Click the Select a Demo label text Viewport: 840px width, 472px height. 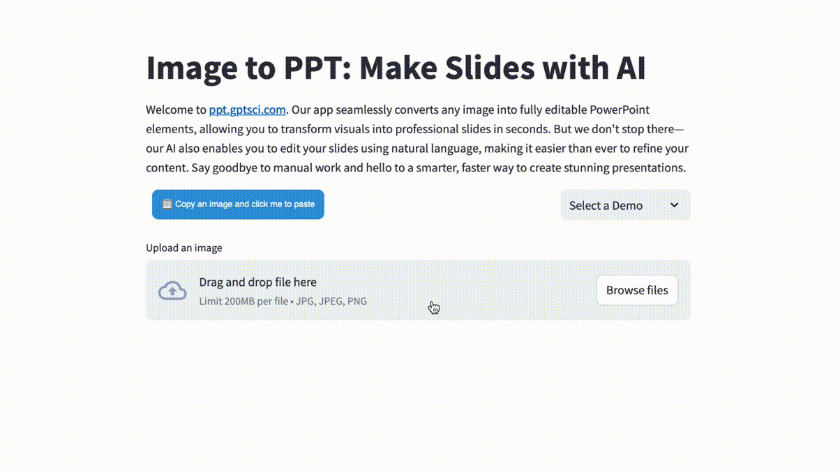point(606,205)
